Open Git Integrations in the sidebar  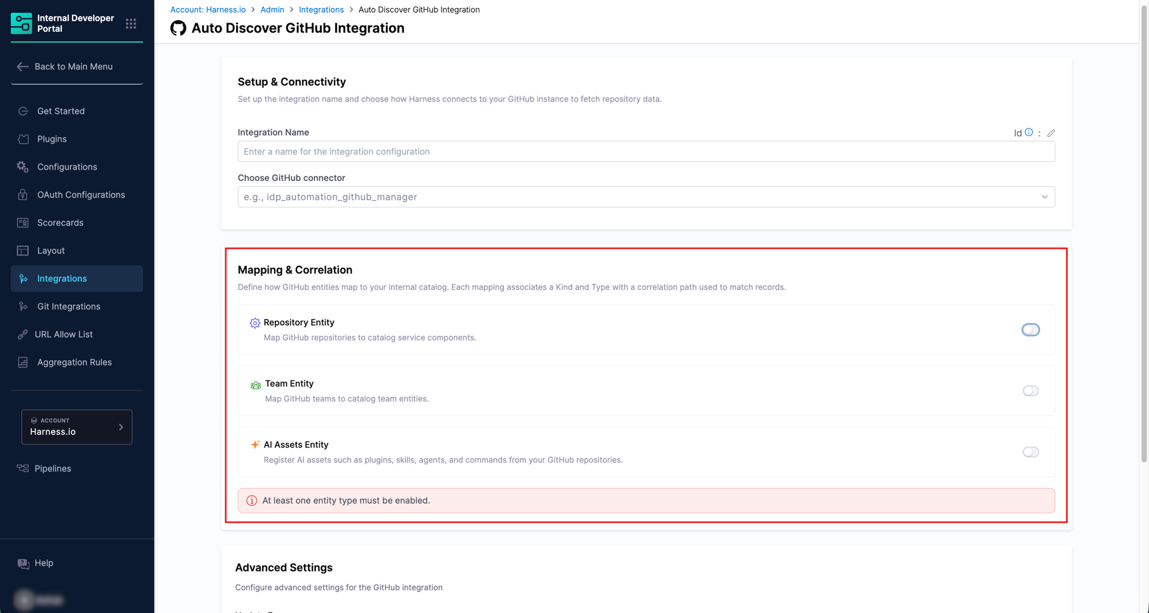68,306
